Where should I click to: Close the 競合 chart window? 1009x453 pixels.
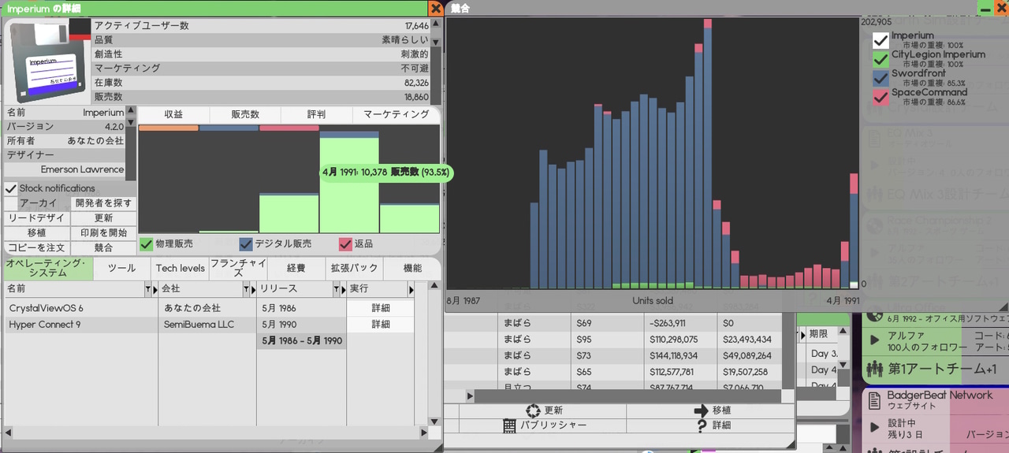(x=1002, y=7)
